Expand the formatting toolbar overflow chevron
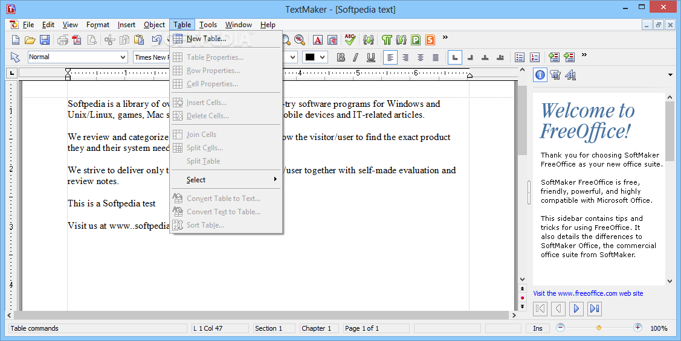The image size is (681, 341). point(584,55)
